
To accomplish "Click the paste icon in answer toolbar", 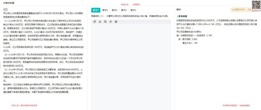I will point(105,21).
